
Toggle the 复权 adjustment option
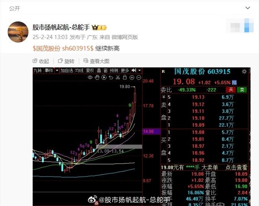[90, 70]
